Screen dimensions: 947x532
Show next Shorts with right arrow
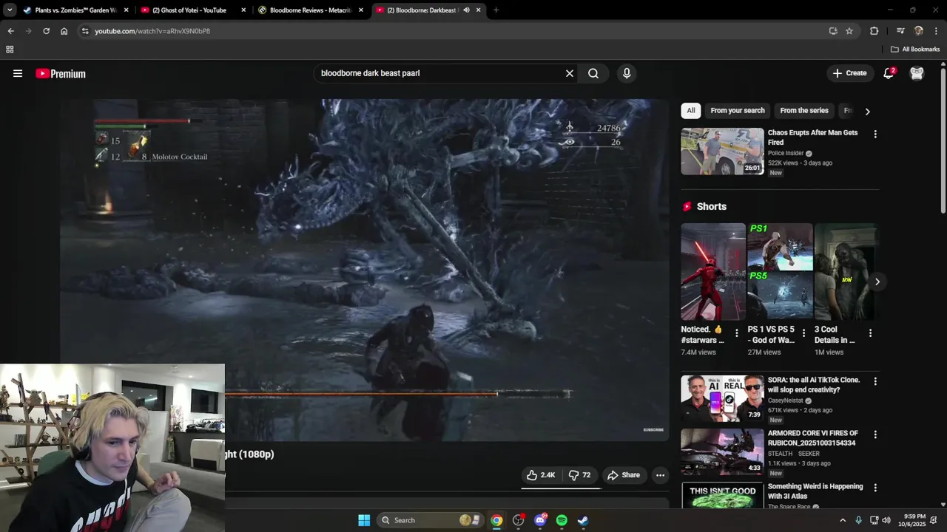coord(877,282)
